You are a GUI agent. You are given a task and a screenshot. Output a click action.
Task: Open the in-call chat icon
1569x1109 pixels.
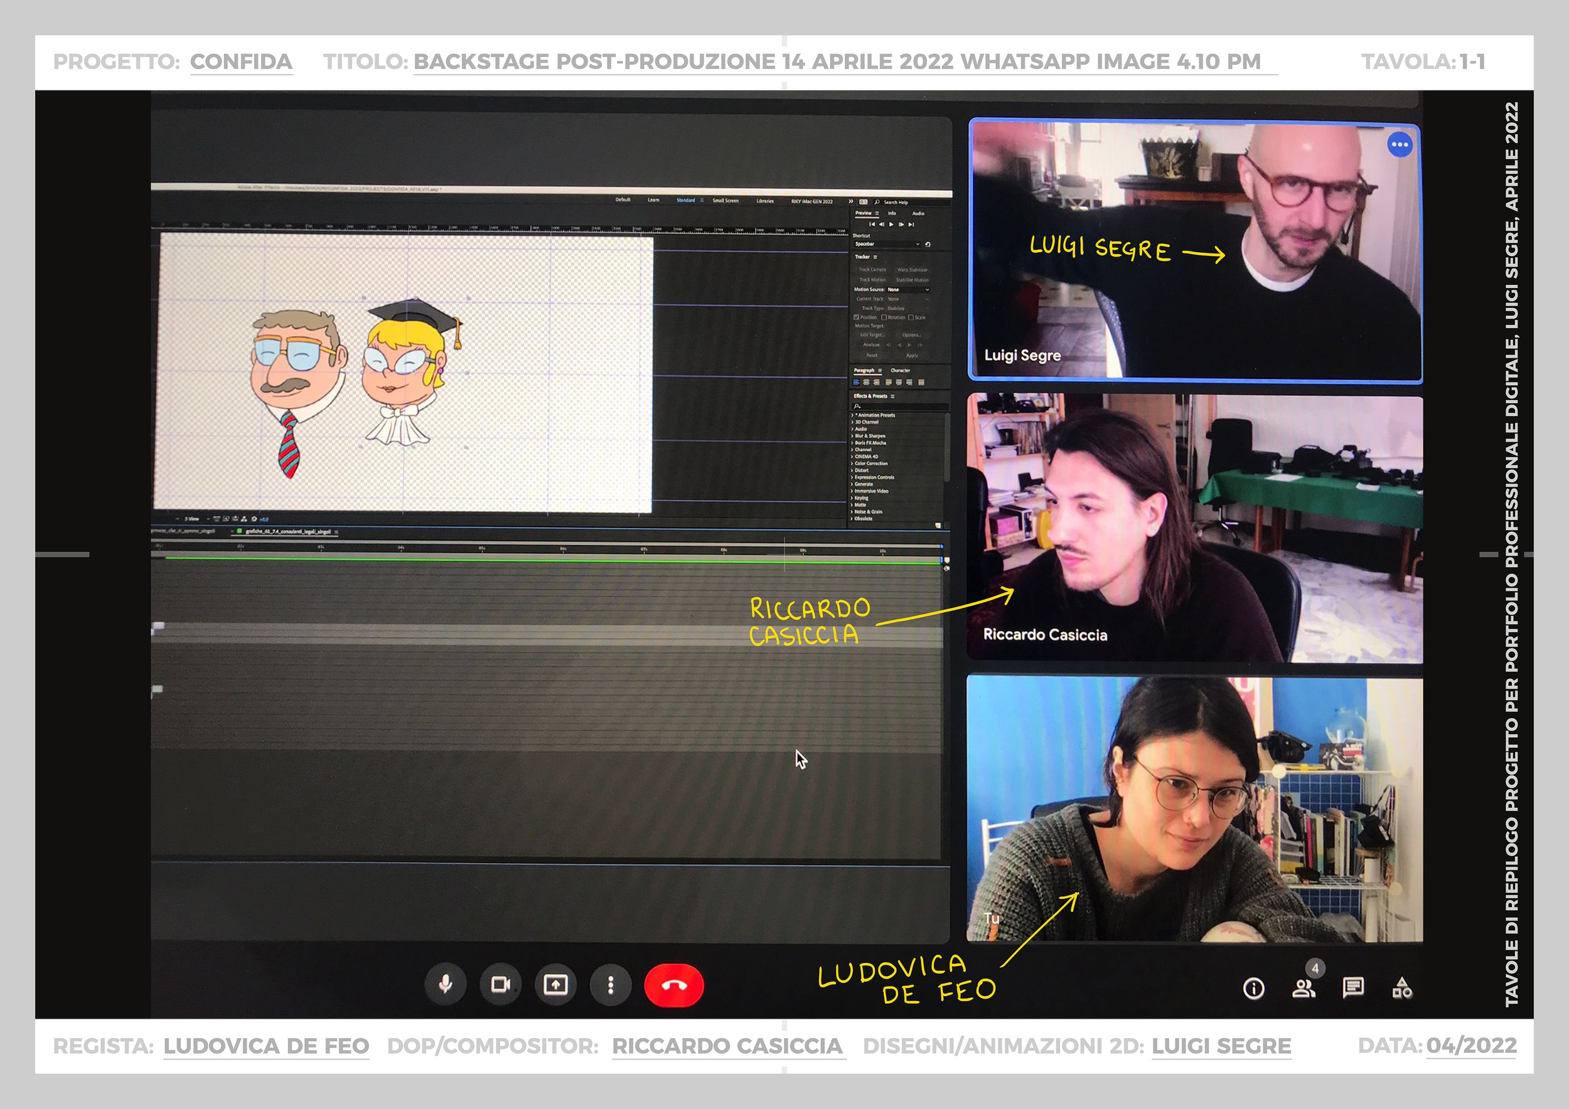tap(1353, 987)
